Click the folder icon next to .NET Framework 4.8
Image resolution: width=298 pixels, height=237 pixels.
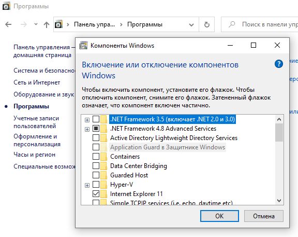click(x=104, y=129)
